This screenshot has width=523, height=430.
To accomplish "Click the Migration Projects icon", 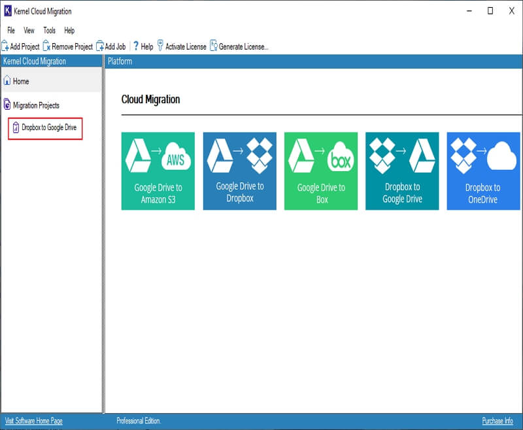I will (7, 105).
